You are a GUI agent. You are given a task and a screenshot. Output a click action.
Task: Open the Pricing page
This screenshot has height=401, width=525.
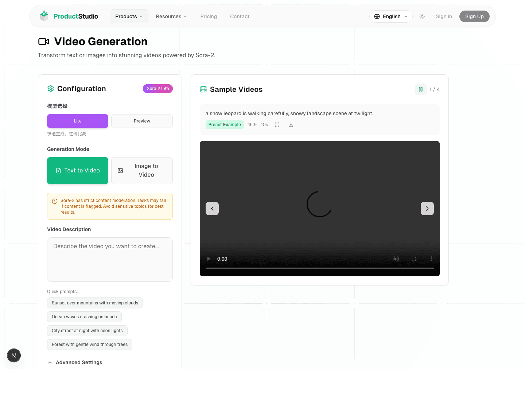tap(209, 16)
